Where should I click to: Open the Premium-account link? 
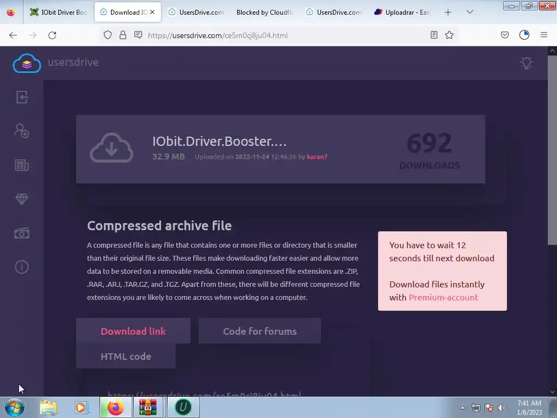443,298
